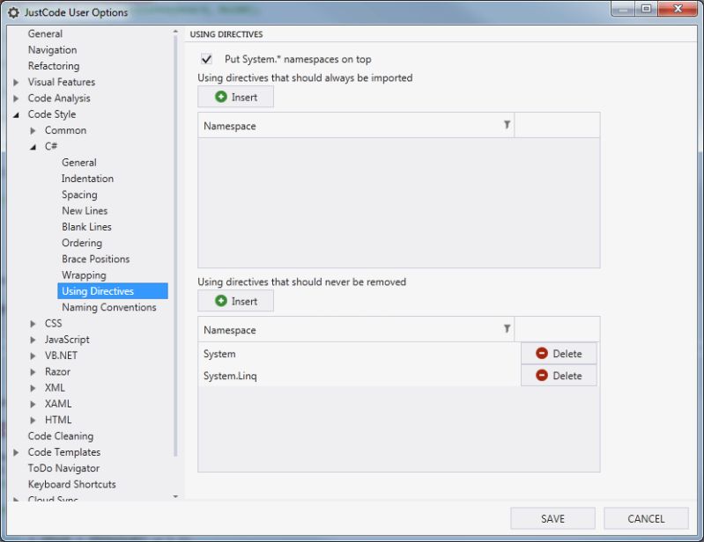Expand the XML node arrow
Viewport: 704px width, 542px height.
click(x=33, y=388)
